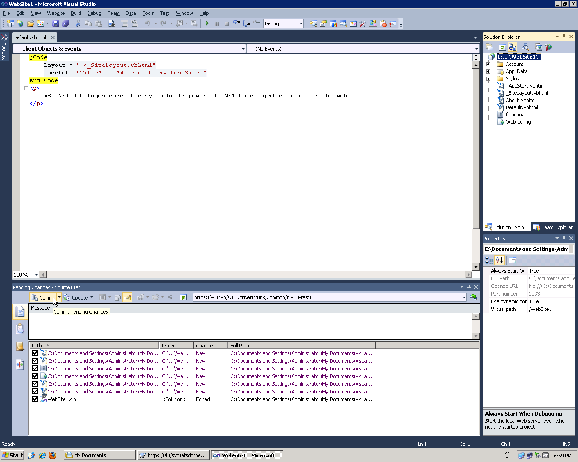Click the Nest Related Files icon
This screenshot has height=462, width=578.
pos(513,47)
